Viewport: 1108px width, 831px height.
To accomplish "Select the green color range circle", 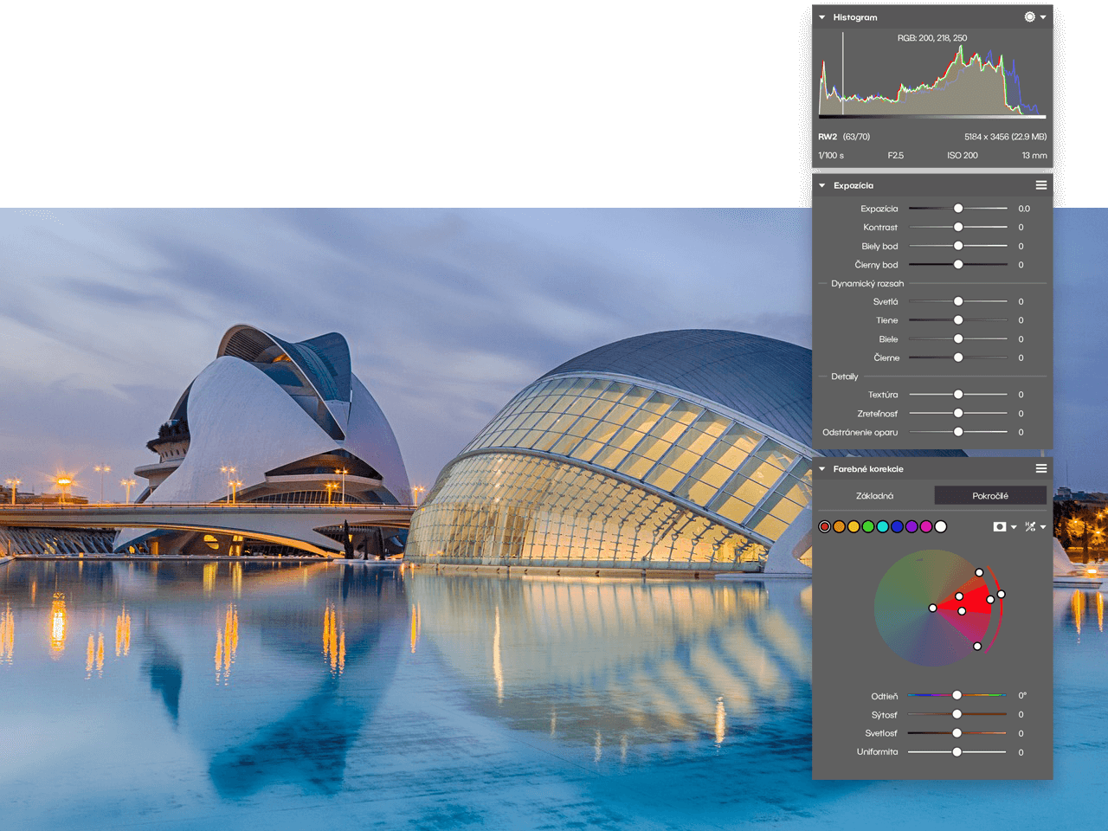I will tap(868, 526).
